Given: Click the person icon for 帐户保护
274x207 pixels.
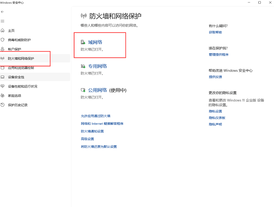Looking at the screenshot, I should (2, 49).
